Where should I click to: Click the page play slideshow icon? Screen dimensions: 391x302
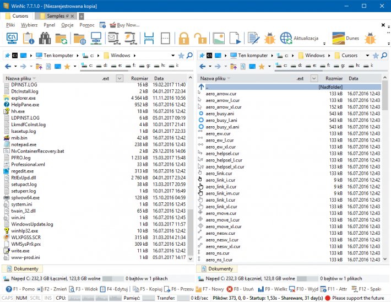pos(235,38)
